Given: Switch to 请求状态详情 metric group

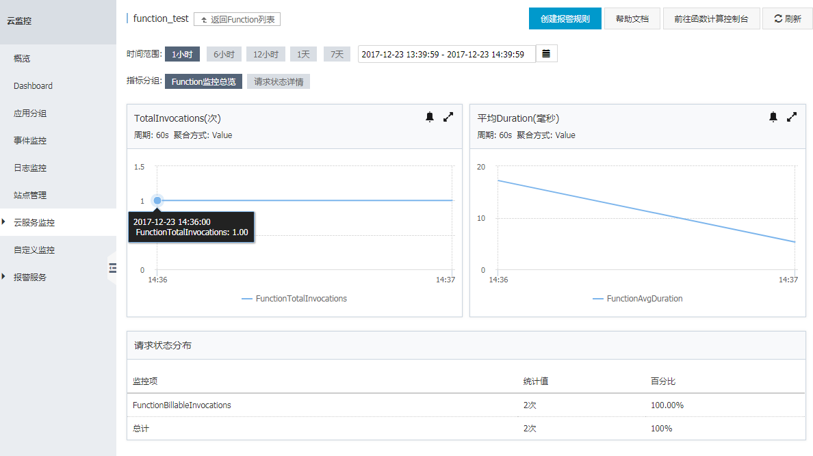Looking at the screenshot, I should [x=279, y=82].
